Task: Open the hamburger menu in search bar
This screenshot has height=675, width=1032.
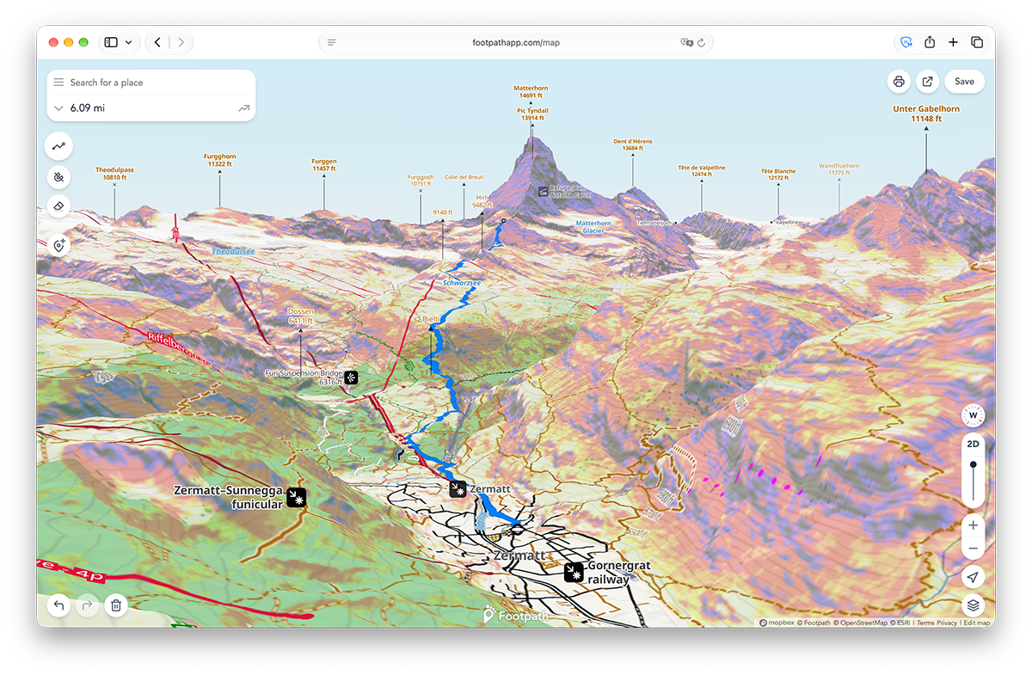Action: click(x=58, y=83)
